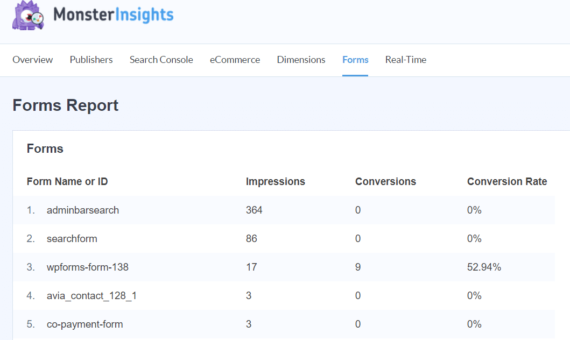Select the avia_contact_128_1 form row

(92, 296)
